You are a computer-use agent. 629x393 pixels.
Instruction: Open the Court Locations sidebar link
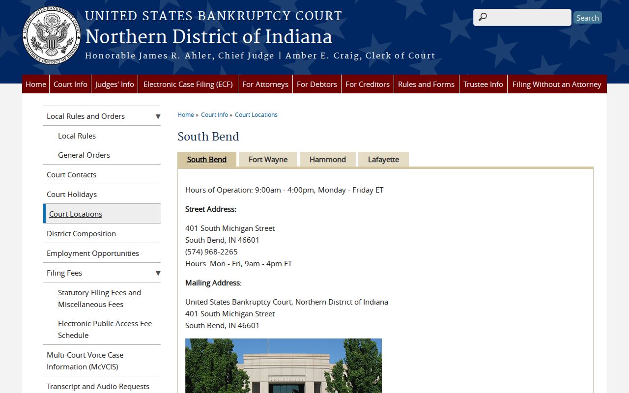pos(76,214)
